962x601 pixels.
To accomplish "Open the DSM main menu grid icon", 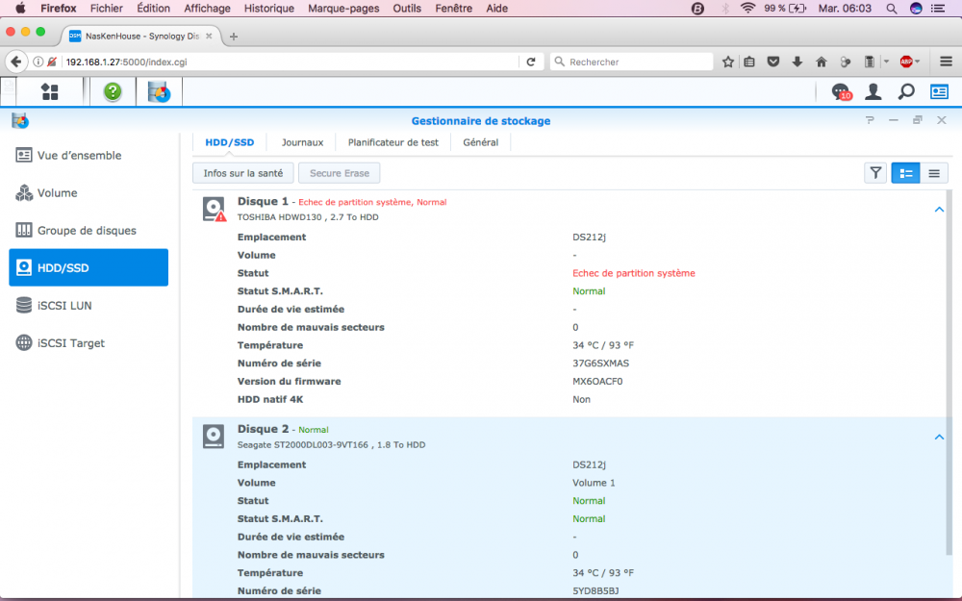I will pos(50,92).
